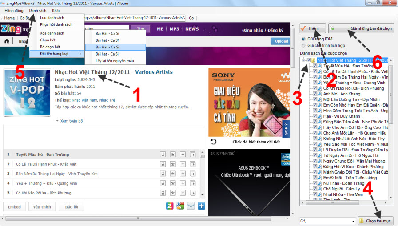
Task: Click play icon for Có Lẽ Ta Đã Hạnh Phúc
Action: [193, 164]
